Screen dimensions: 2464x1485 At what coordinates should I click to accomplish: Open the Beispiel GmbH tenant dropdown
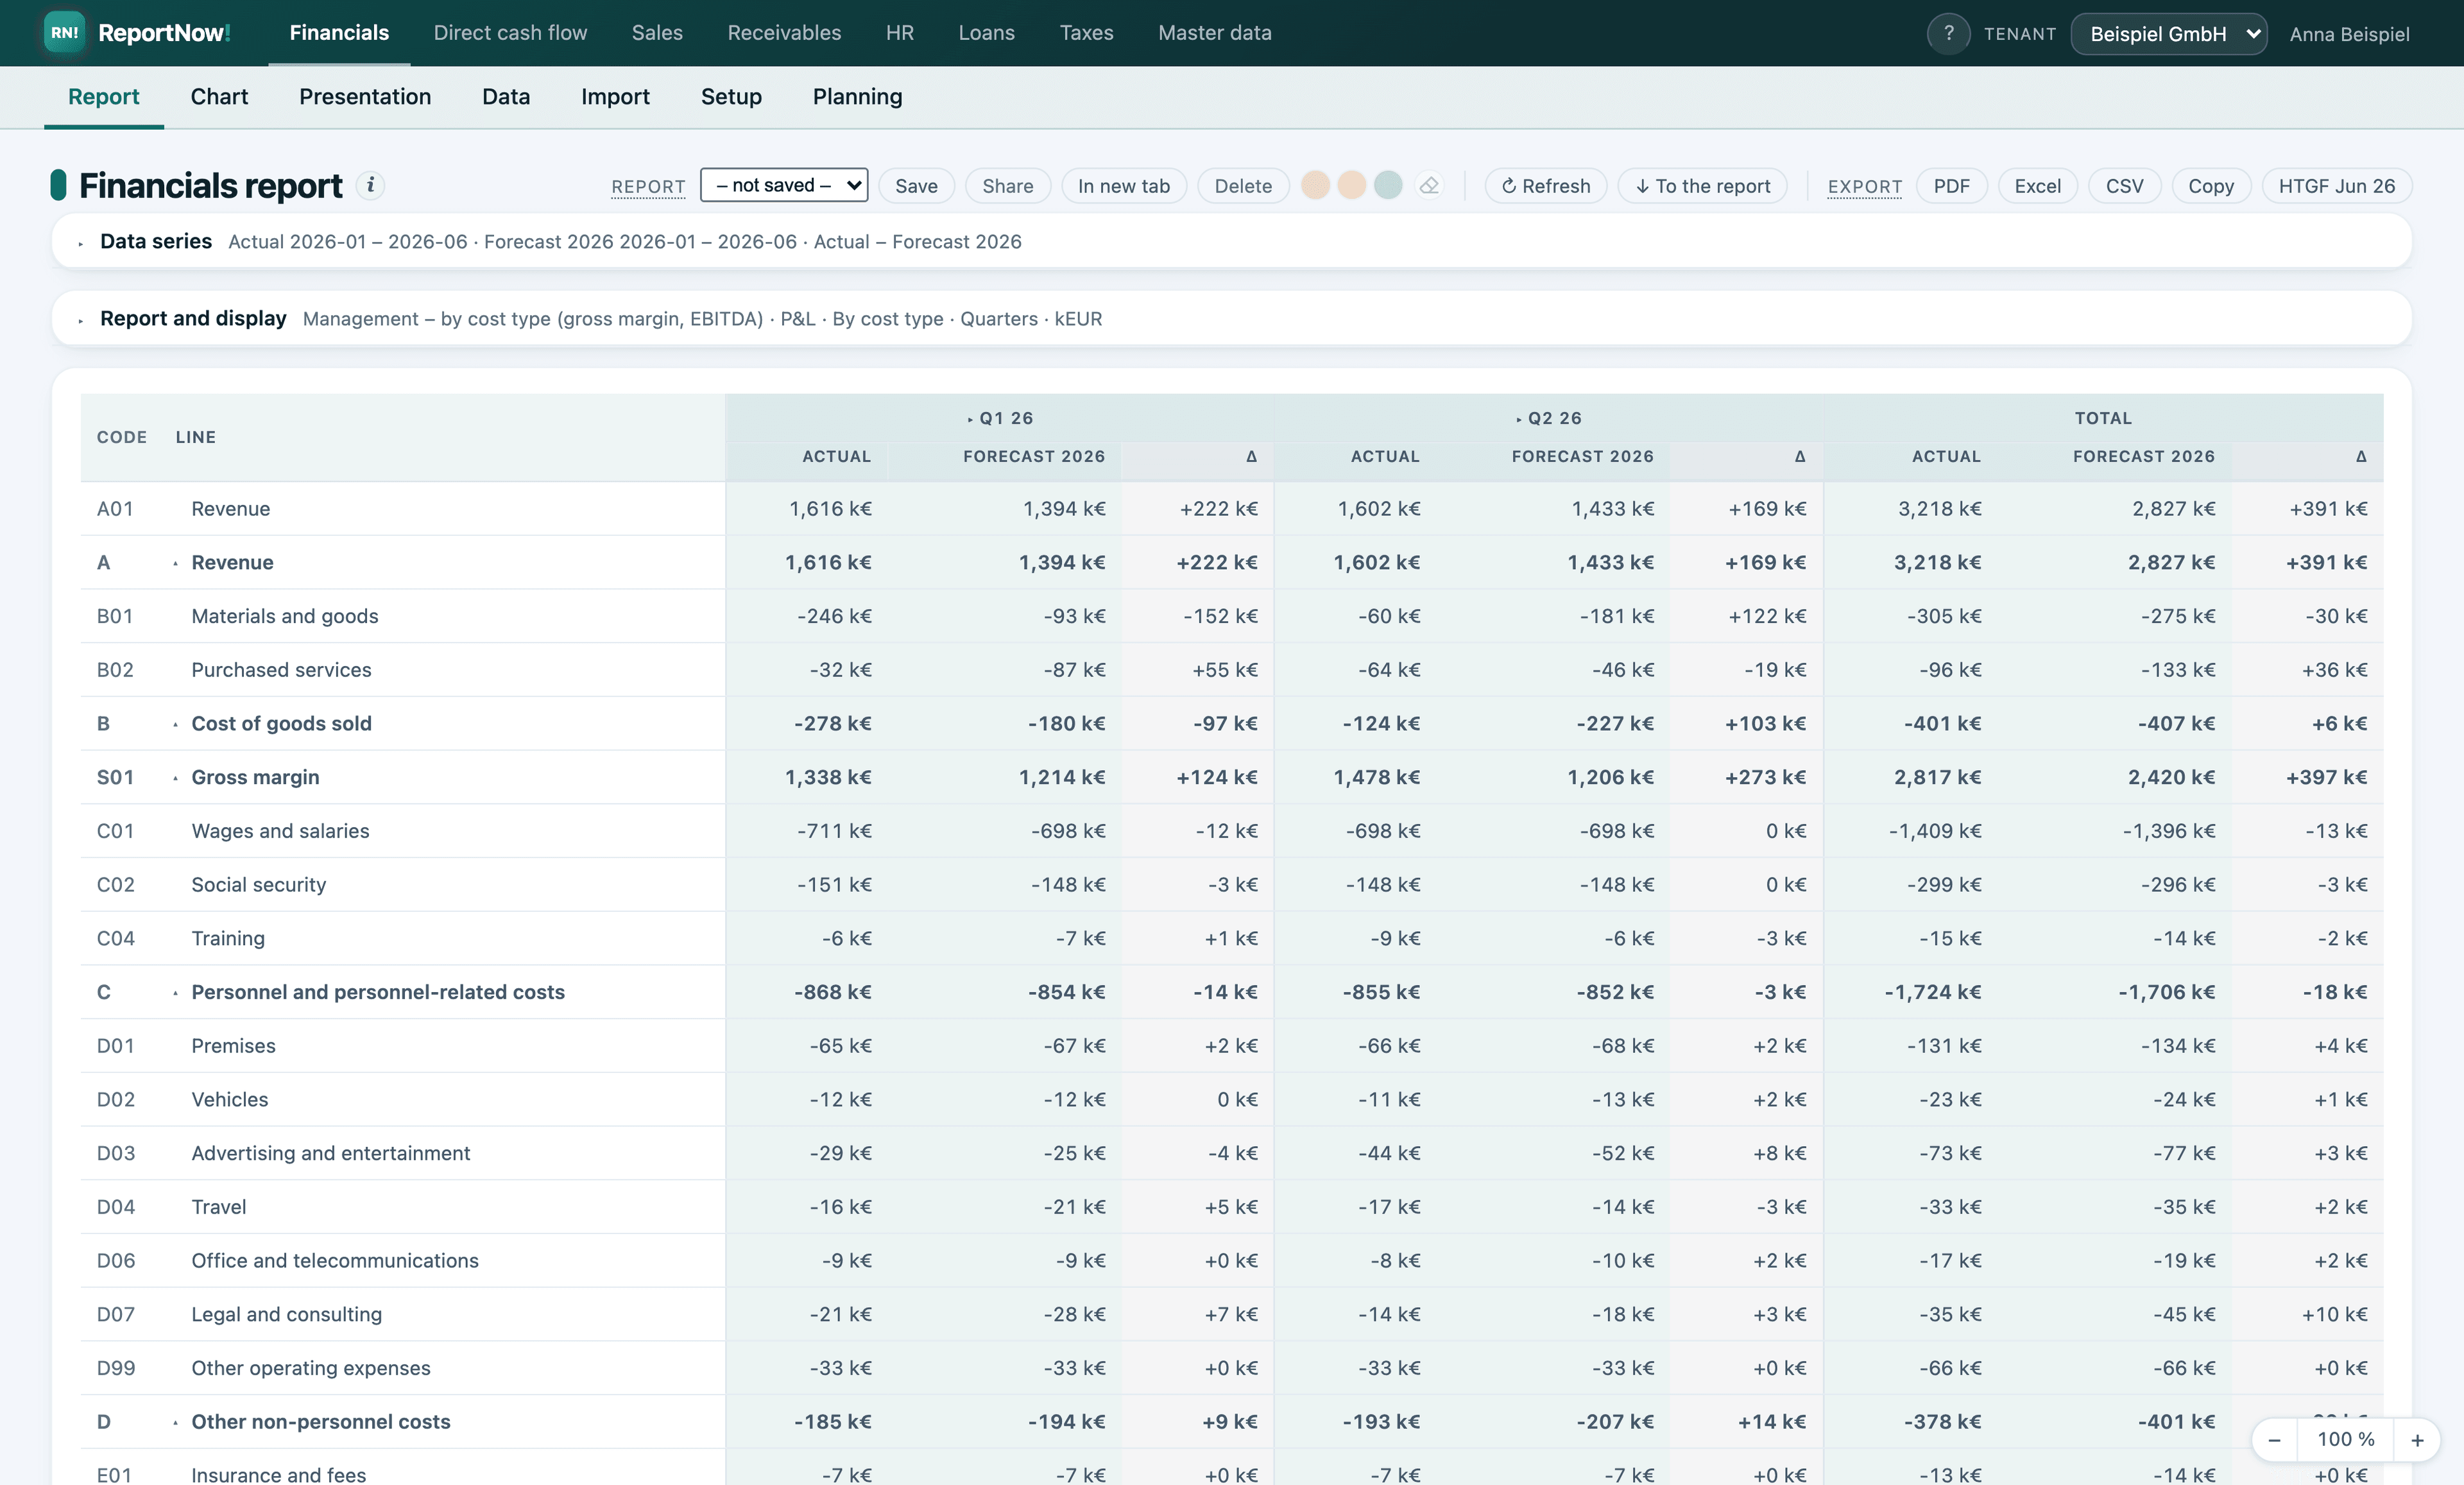click(2168, 34)
